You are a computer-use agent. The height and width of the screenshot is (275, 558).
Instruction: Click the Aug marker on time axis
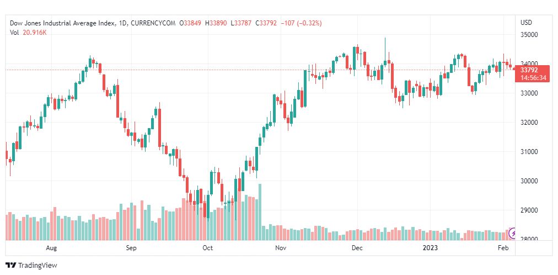51,248
